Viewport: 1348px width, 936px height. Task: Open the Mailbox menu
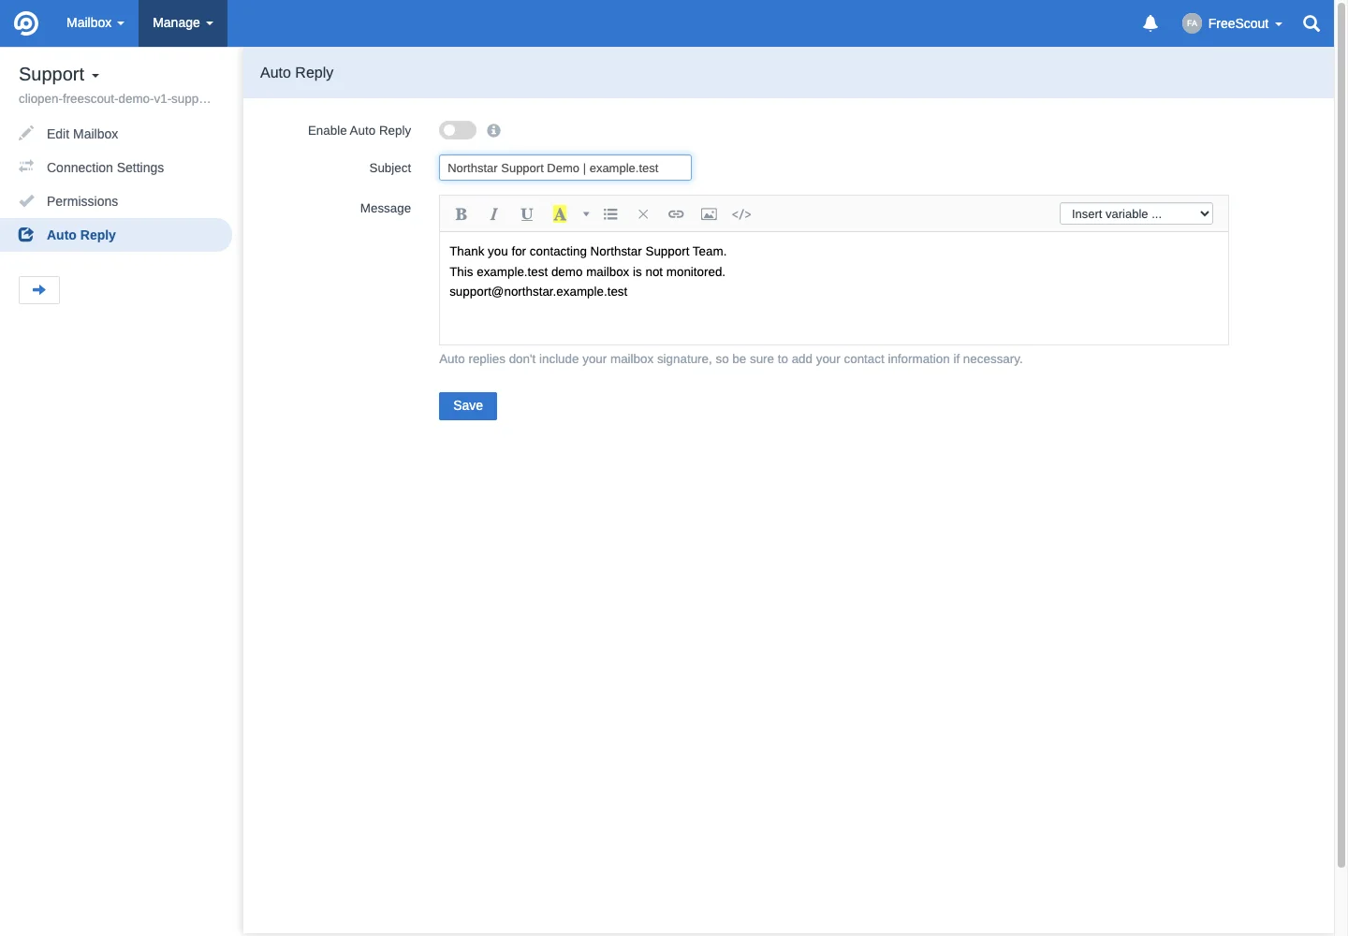pos(95,23)
